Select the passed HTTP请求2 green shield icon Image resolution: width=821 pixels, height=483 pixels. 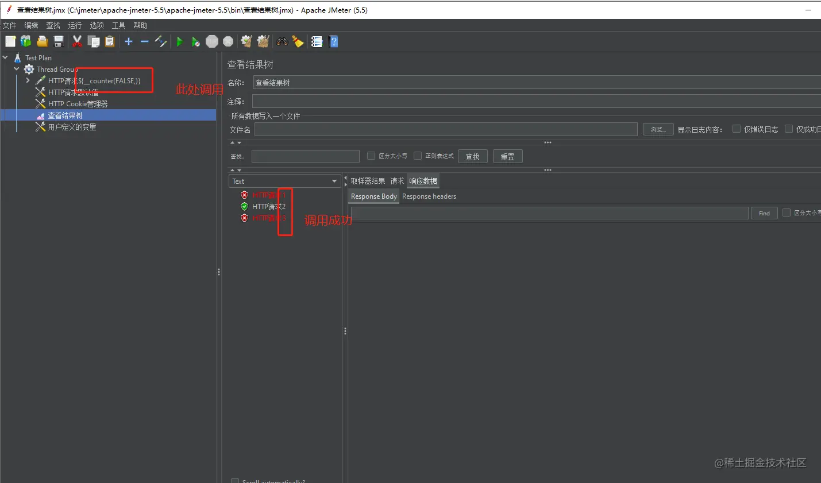coord(244,207)
